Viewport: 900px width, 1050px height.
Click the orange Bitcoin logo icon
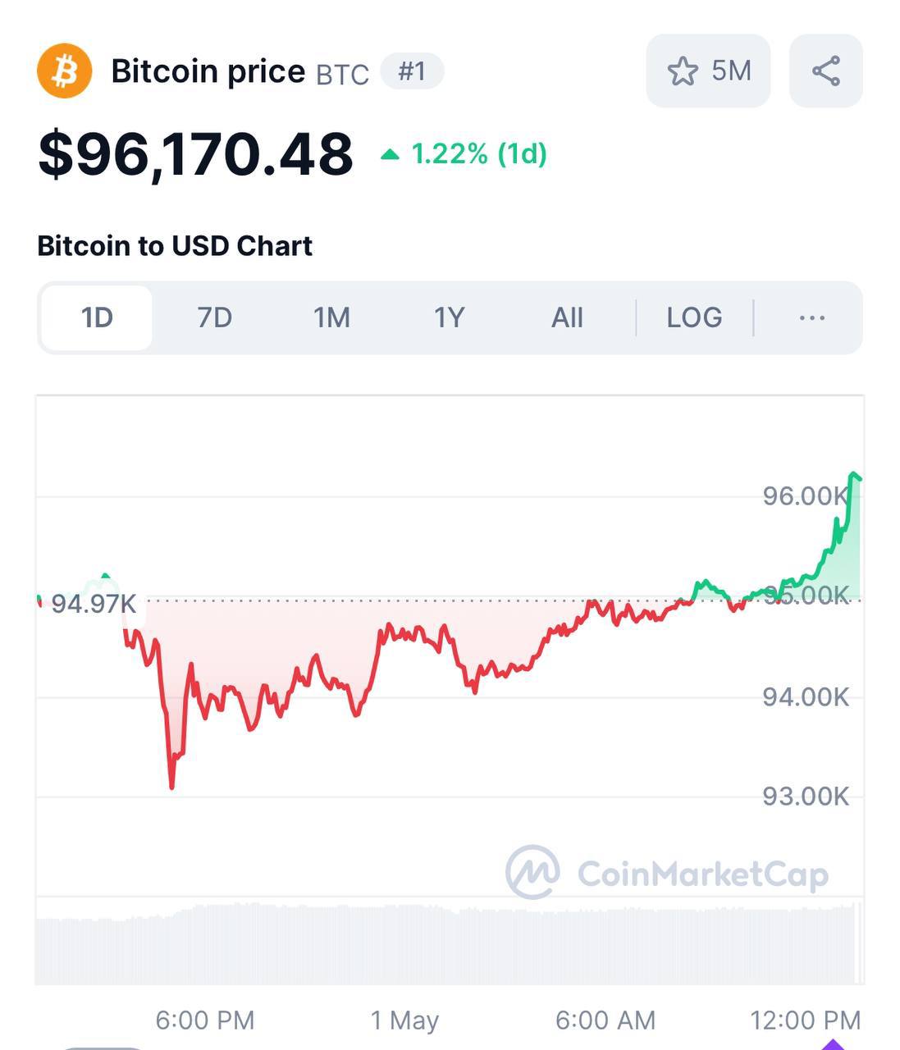coord(64,71)
